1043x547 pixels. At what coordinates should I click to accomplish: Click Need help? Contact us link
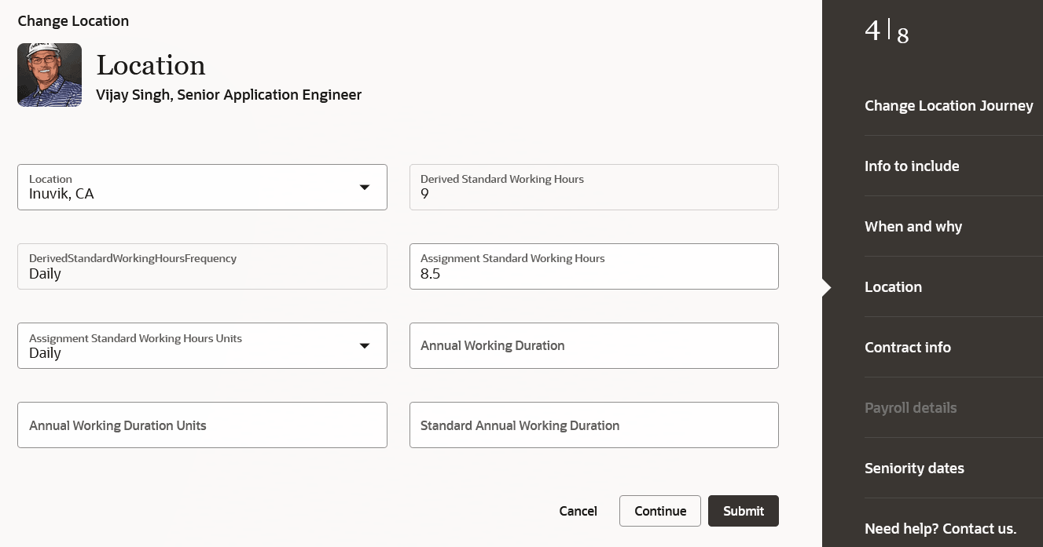[x=940, y=529]
